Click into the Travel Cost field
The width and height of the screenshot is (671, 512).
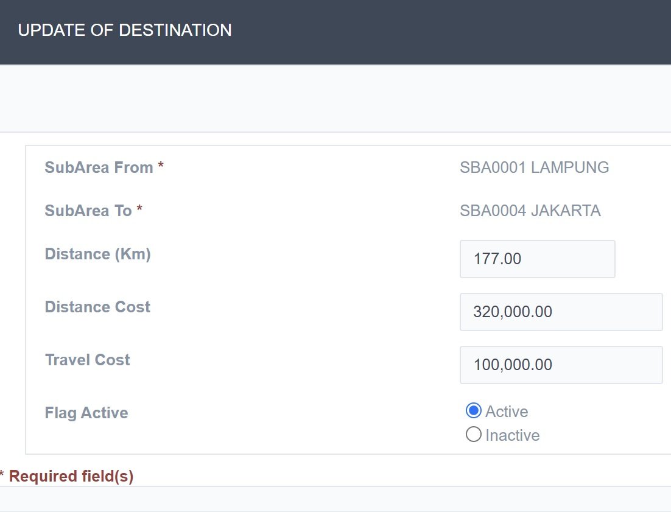[561, 365]
